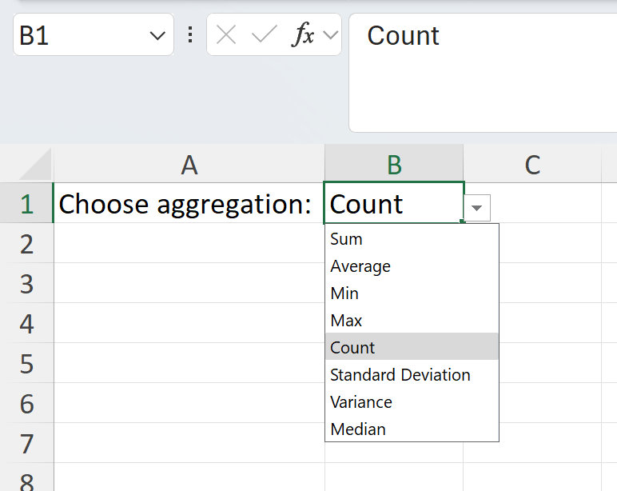
Task: Select Median at the list bottom
Action: pos(358,429)
